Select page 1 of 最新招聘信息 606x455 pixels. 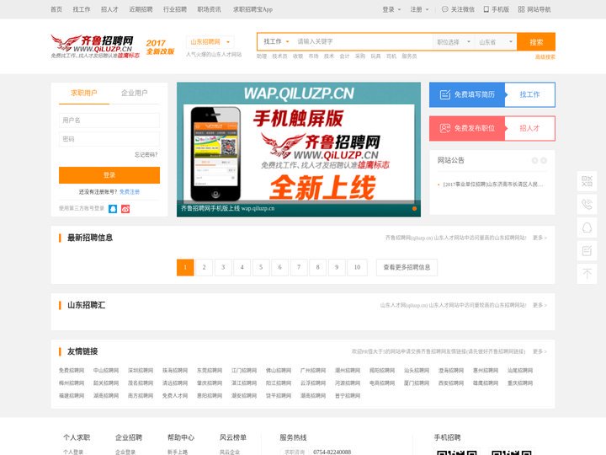[x=185, y=267]
